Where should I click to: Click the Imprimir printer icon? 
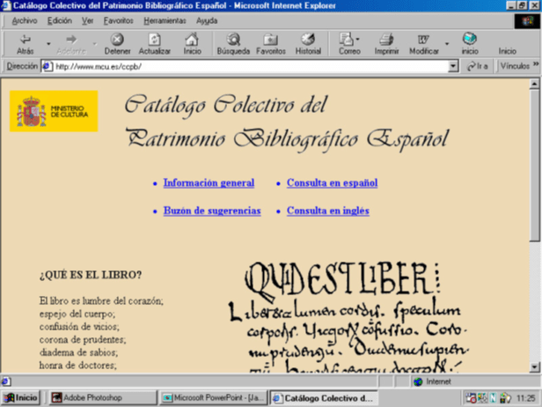[x=386, y=40]
